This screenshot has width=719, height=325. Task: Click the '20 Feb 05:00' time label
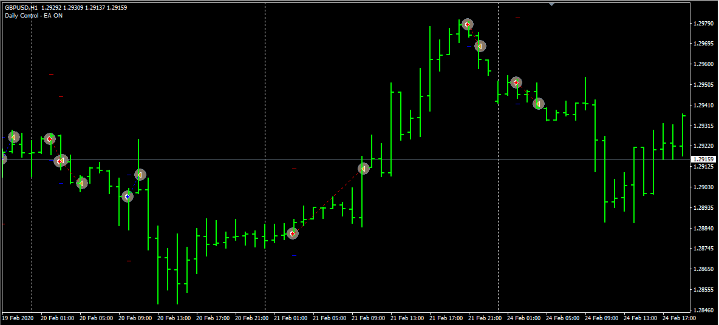[95, 318]
